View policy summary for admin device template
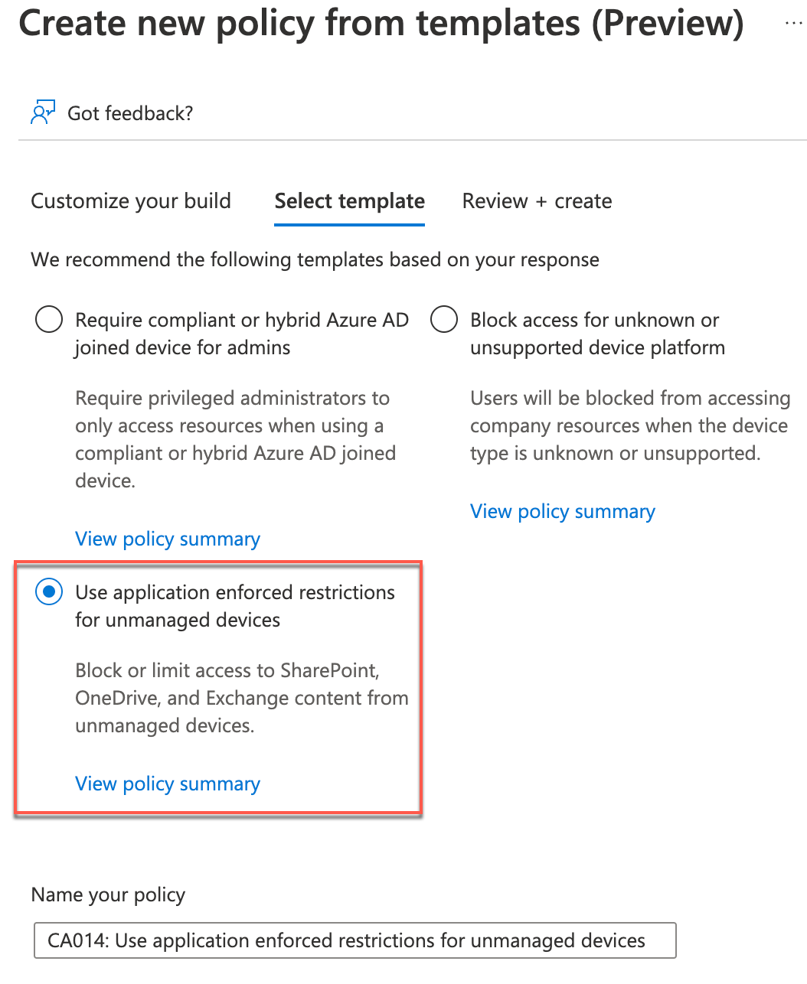 168,539
